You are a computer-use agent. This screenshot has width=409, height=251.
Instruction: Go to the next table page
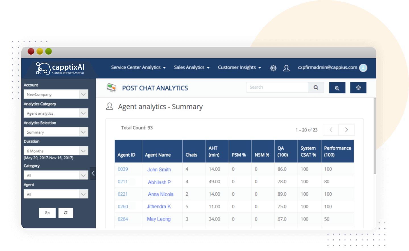(346, 130)
